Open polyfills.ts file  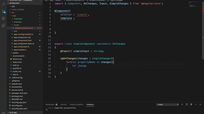(x=17, y=68)
